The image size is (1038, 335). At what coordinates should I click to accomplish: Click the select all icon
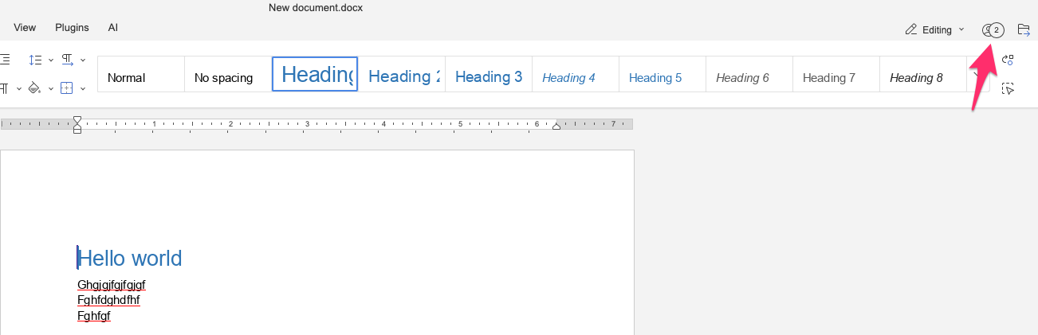[1008, 88]
